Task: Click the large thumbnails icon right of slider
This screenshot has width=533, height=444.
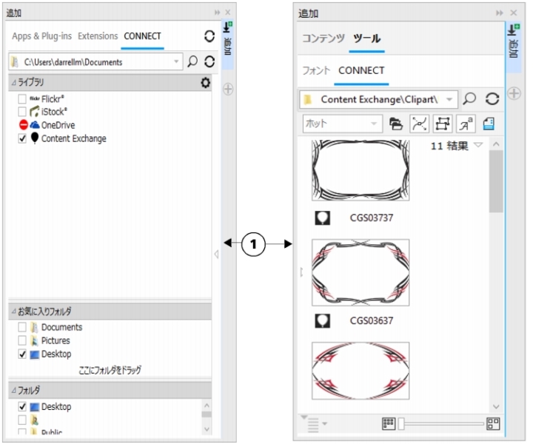Action: coord(494,424)
